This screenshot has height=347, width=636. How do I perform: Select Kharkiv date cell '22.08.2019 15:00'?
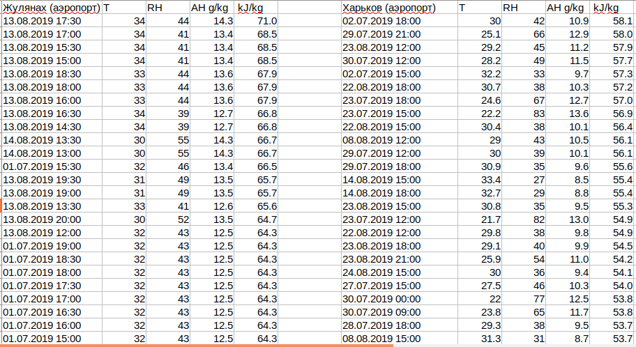tap(400, 127)
